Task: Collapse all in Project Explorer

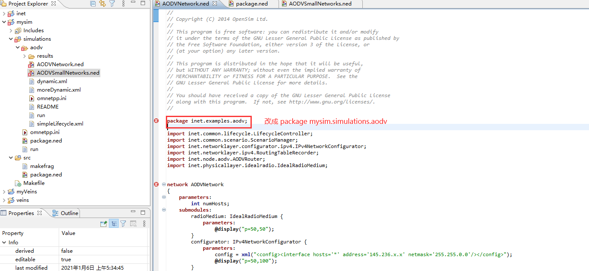Action: [93, 3]
